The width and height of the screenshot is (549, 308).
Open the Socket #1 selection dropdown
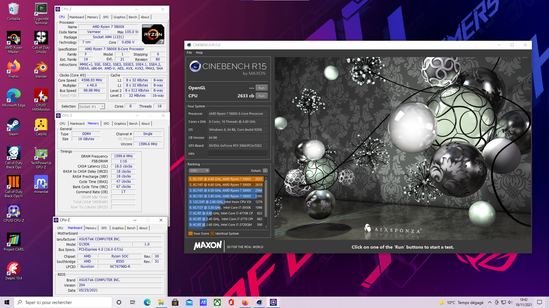point(92,106)
